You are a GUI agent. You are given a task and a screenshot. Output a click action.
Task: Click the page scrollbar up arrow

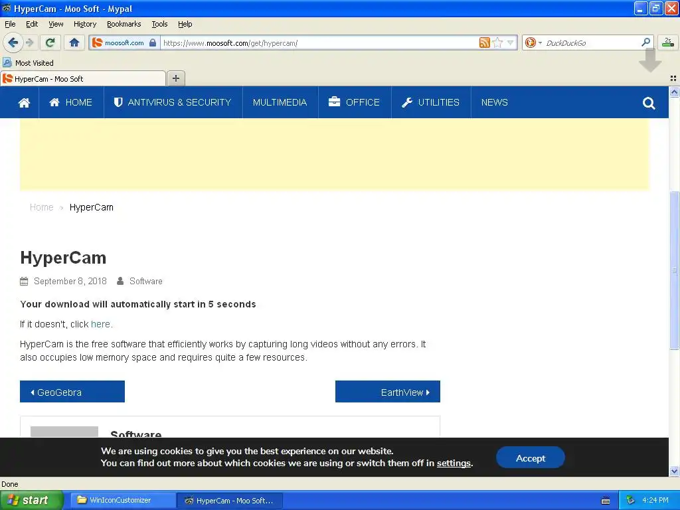[x=674, y=92]
